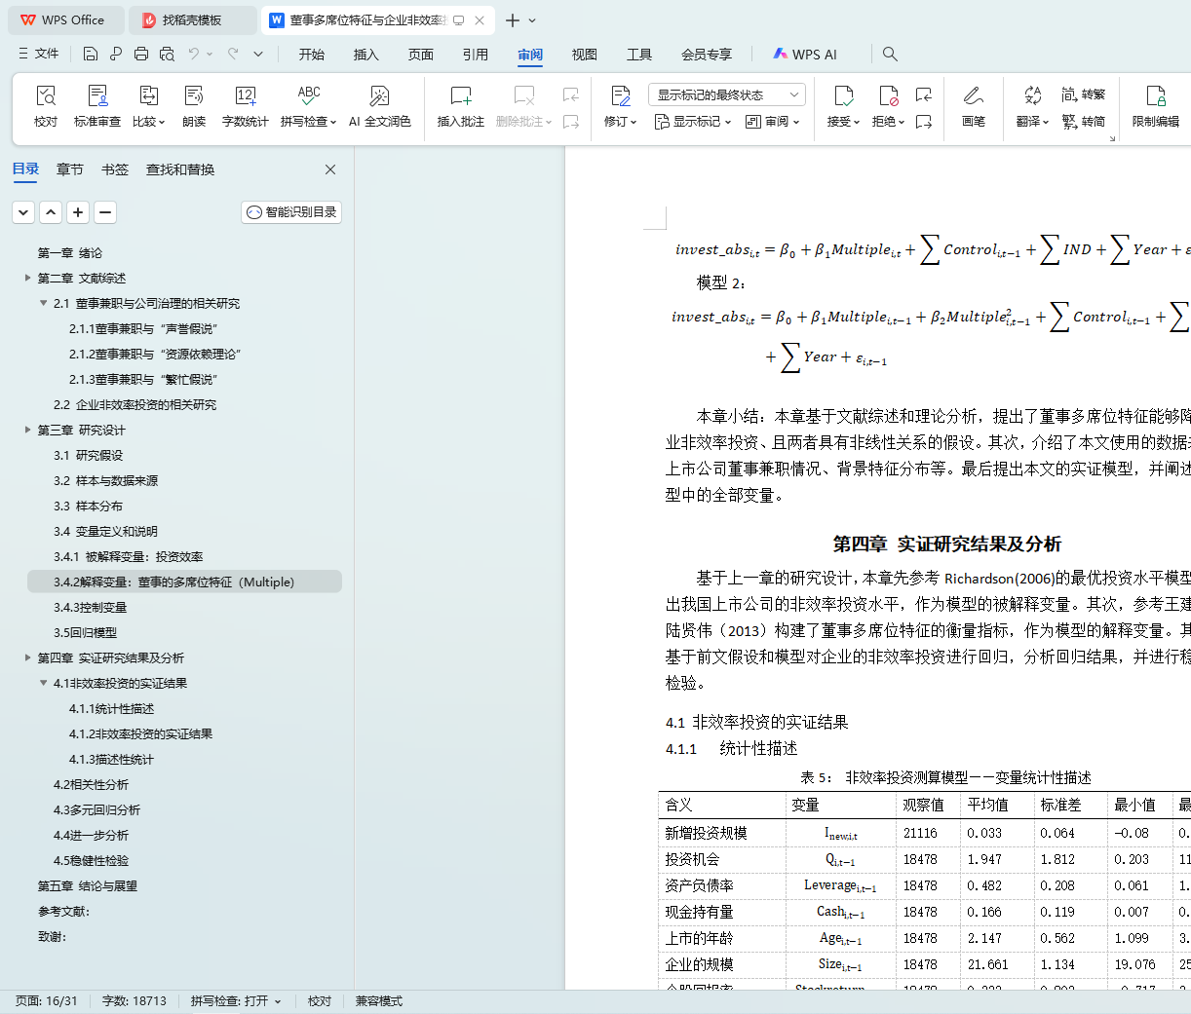Image resolution: width=1191 pixels, height=1014 pixels.
Task: Click the Print icon in quick toolbar
Action: coord(141,54)
